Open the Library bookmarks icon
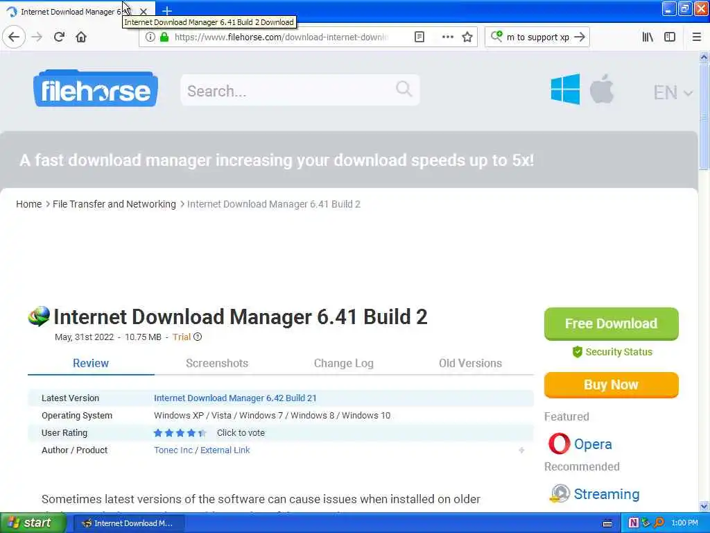The width and height of the screenshot is (710, 533). click(648, 37)
